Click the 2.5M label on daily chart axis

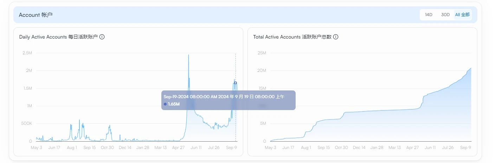point(27,53)
